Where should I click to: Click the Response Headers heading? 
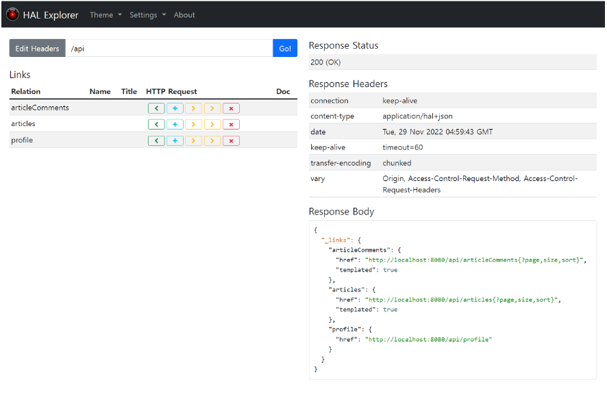tap(348, 84)
